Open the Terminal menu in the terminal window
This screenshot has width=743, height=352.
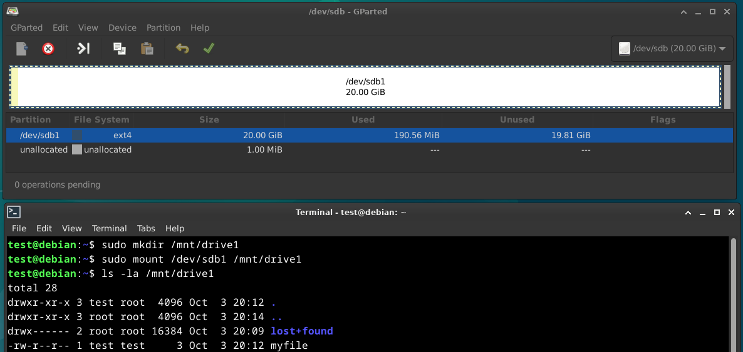point(109,228)
